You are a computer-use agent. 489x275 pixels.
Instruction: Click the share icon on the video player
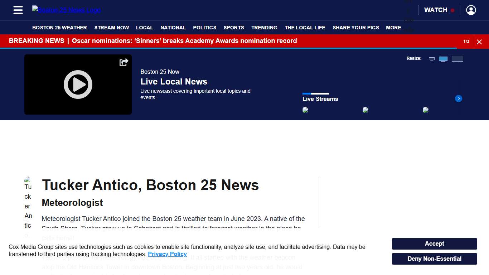pyautogui.click(x=124, y=62)
